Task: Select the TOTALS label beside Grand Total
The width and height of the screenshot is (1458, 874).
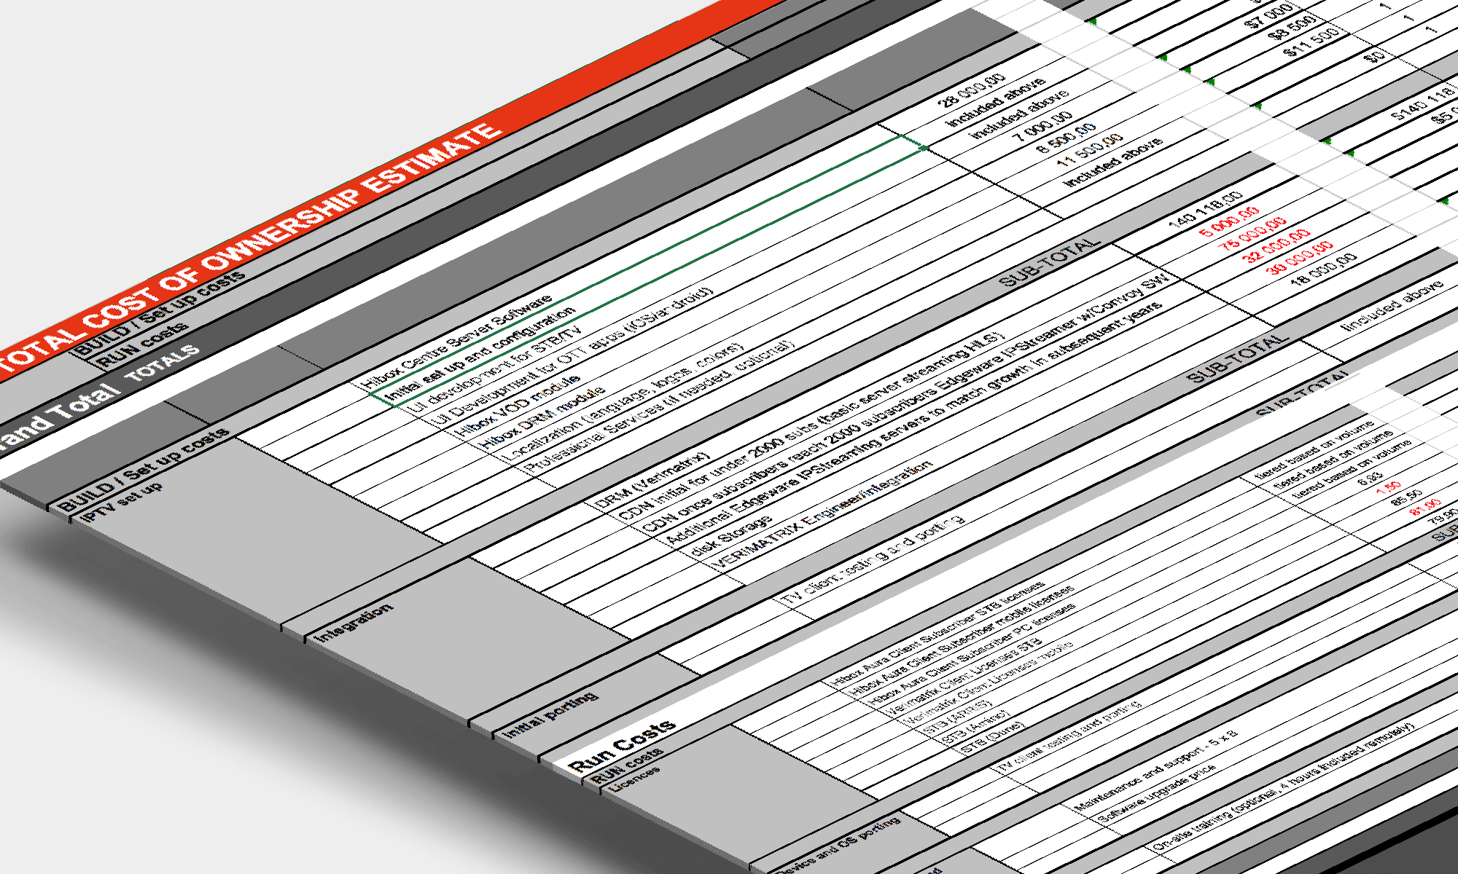Action: pyautogui.click(x=162, y=364)
